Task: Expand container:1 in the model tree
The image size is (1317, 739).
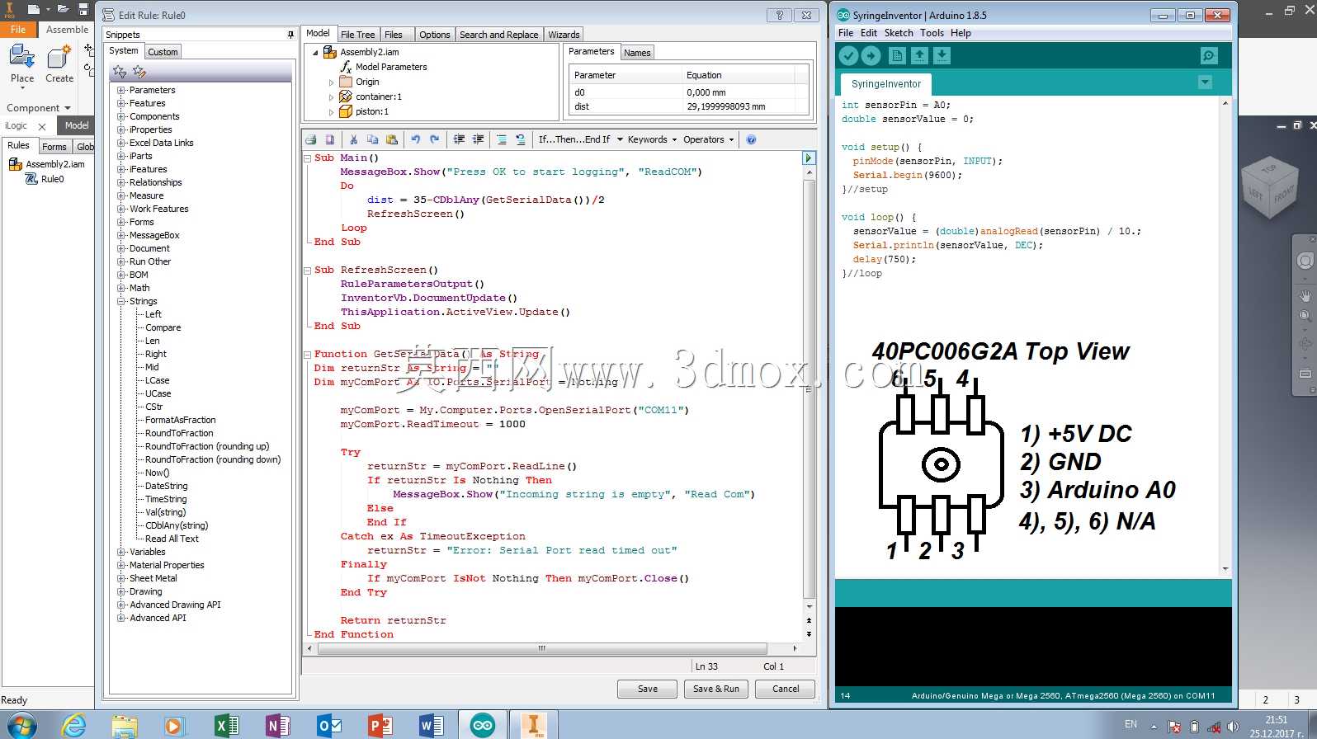Action: (332, 96)
